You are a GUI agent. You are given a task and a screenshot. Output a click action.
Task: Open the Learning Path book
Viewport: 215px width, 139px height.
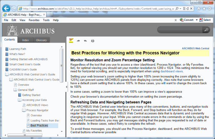(16, 49)
